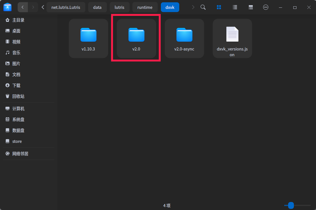Open 数据盘 data disk in sidebar
316x210 pixels.
pos(29,130)
